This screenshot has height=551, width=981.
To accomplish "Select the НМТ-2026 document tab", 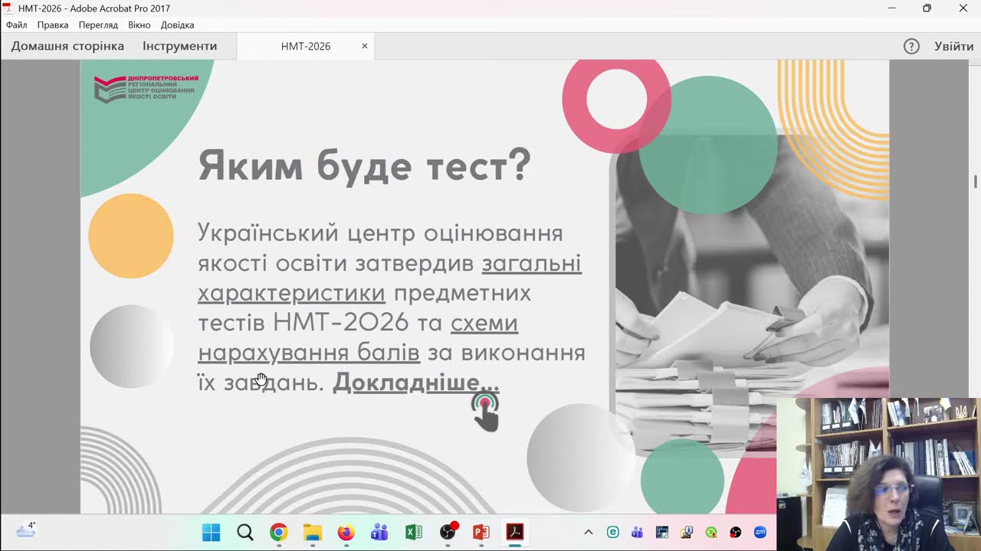I will click(306, 46).
